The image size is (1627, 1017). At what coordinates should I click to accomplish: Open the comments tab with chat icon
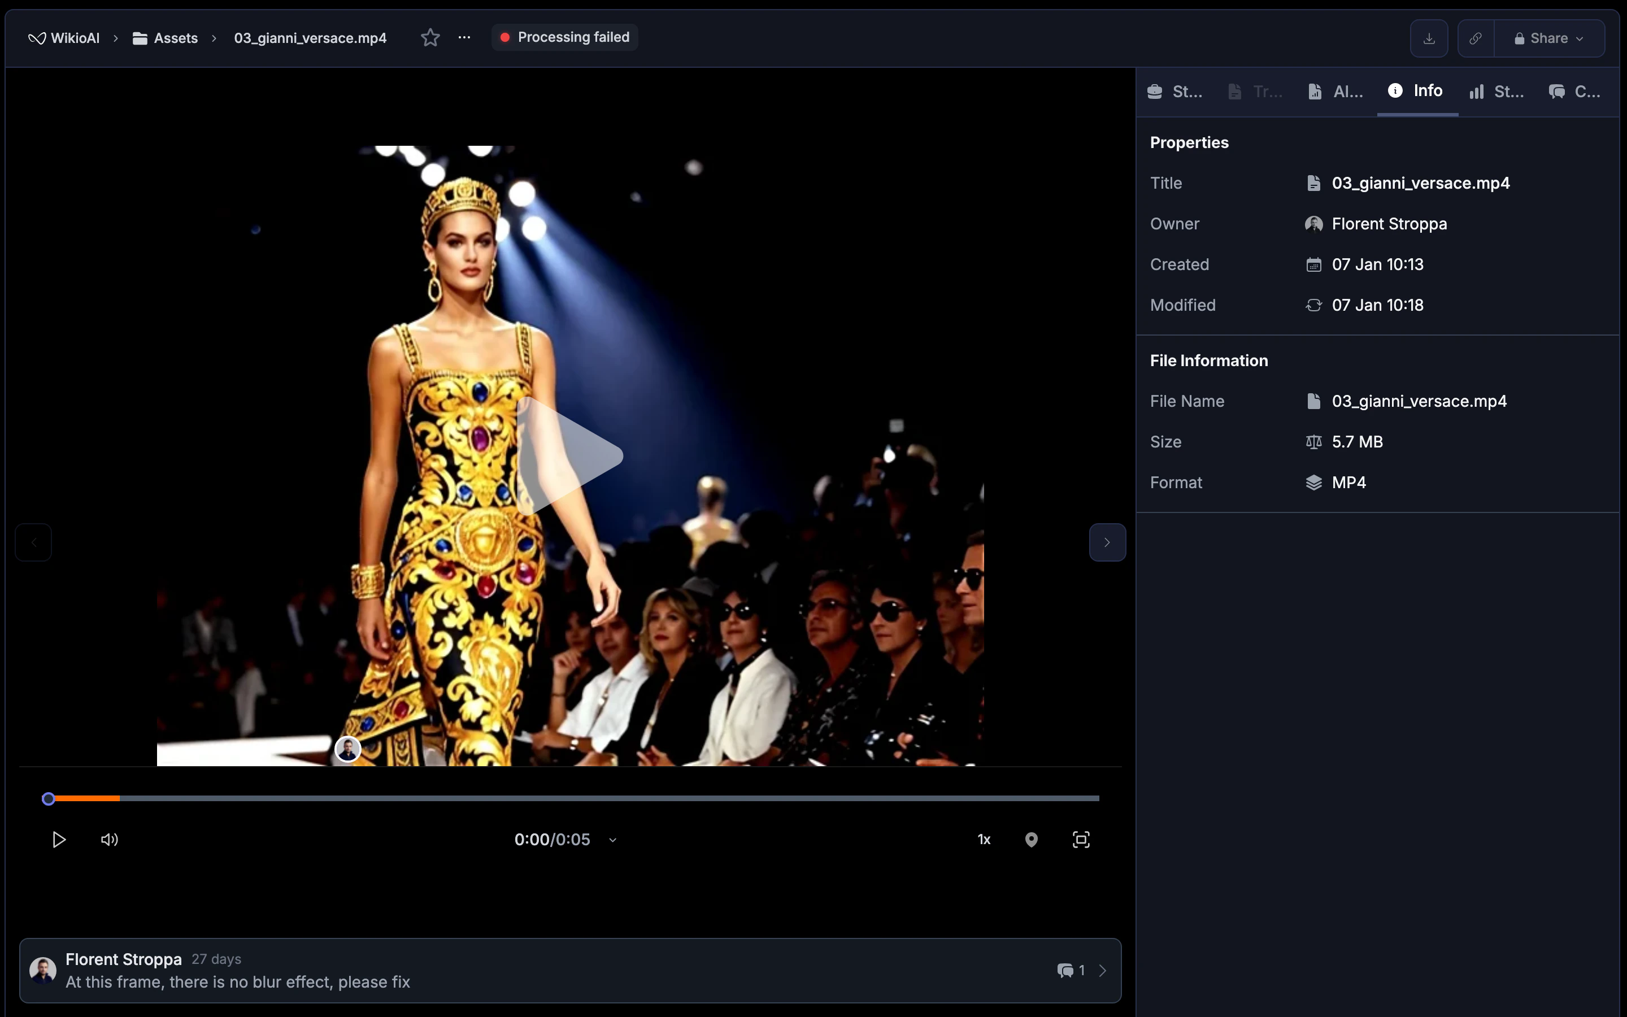(1573, 92)
